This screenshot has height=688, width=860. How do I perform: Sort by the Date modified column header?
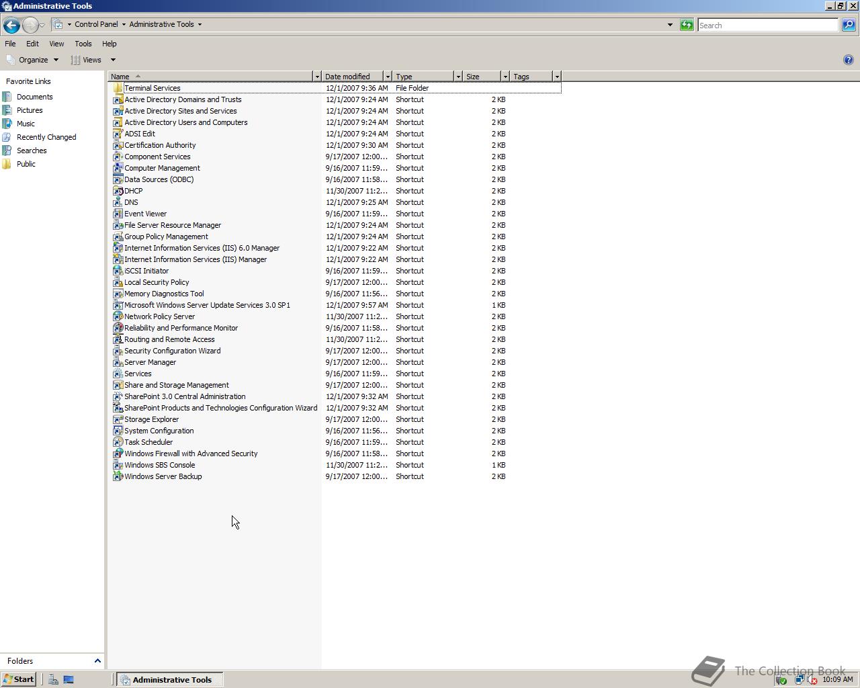[x=353, y=77]
